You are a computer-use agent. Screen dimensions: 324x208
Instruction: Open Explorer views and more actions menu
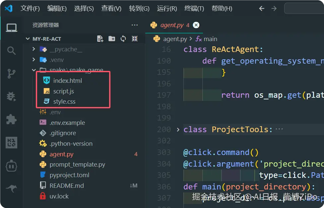[x=135, y=25]
